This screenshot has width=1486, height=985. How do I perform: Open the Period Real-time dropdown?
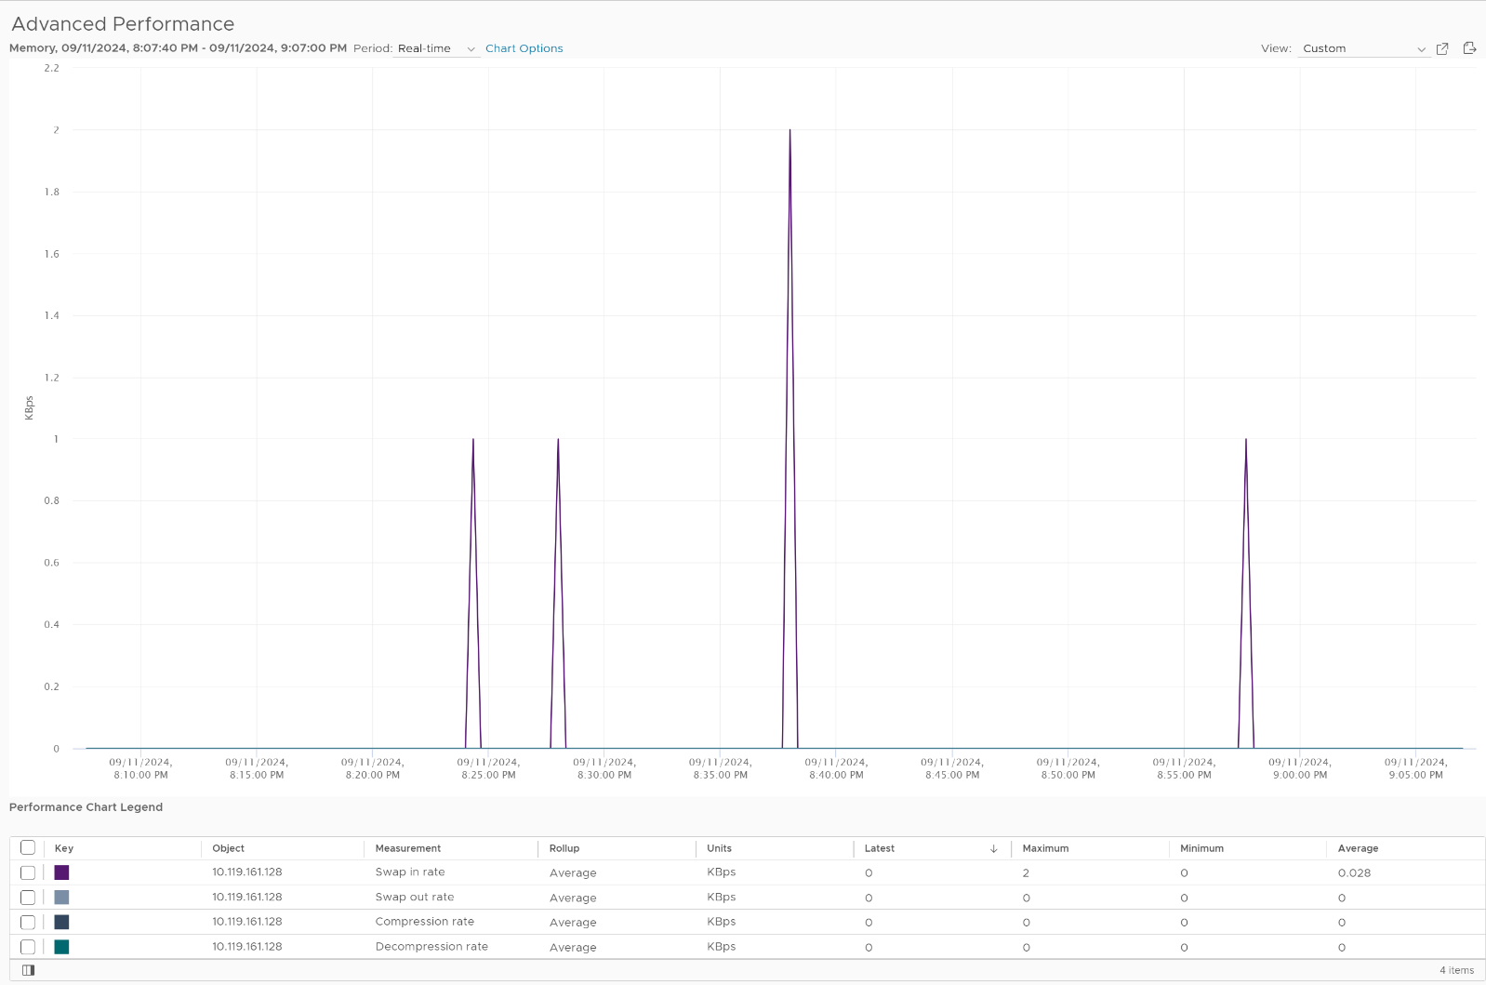(x=436, y=48)
